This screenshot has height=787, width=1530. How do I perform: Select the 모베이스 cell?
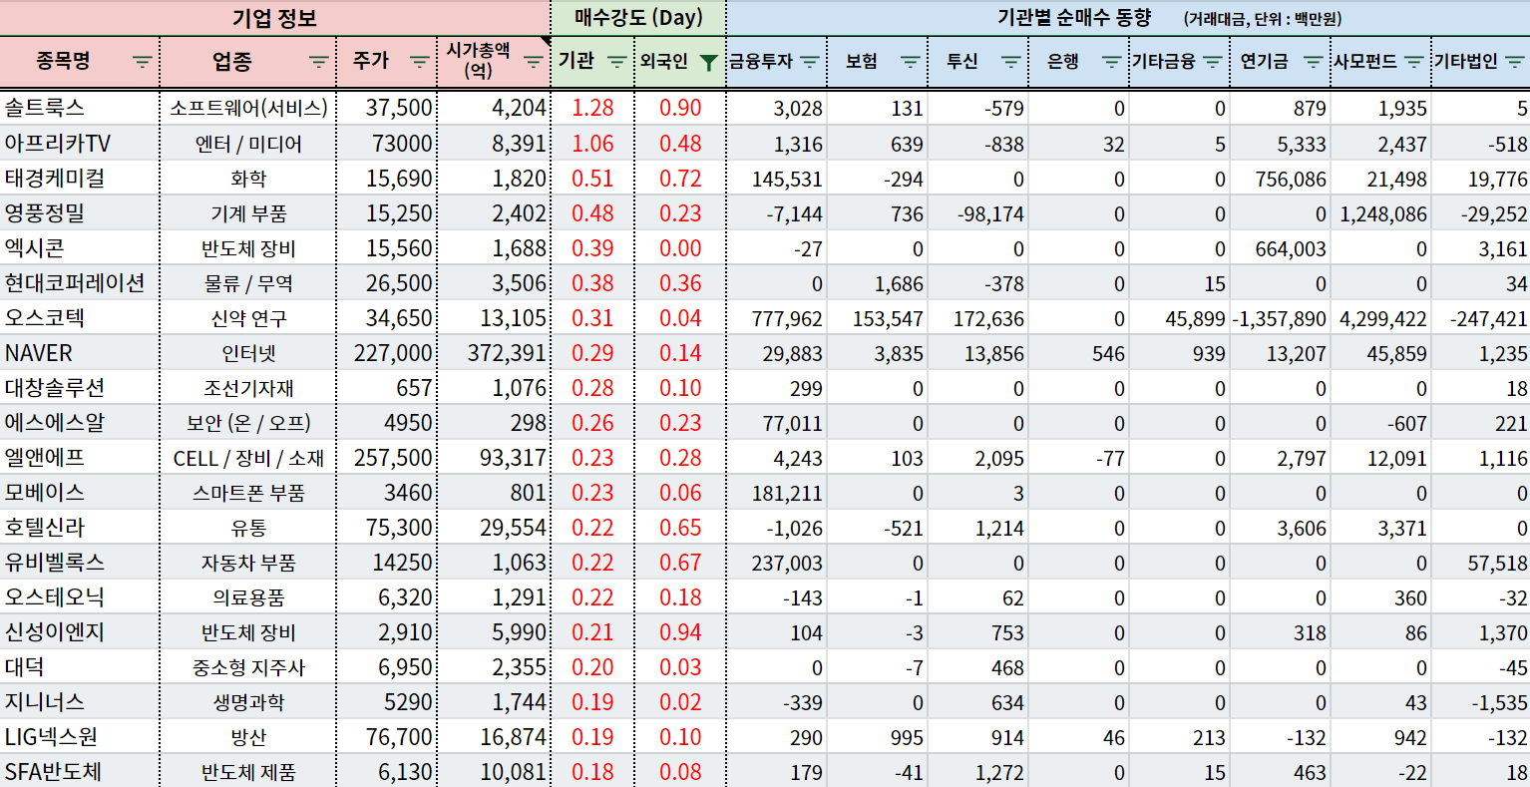click(80, 492)
